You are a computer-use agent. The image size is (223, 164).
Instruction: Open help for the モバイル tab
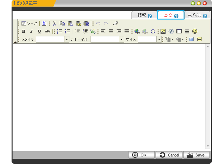(x=205, y=16)
